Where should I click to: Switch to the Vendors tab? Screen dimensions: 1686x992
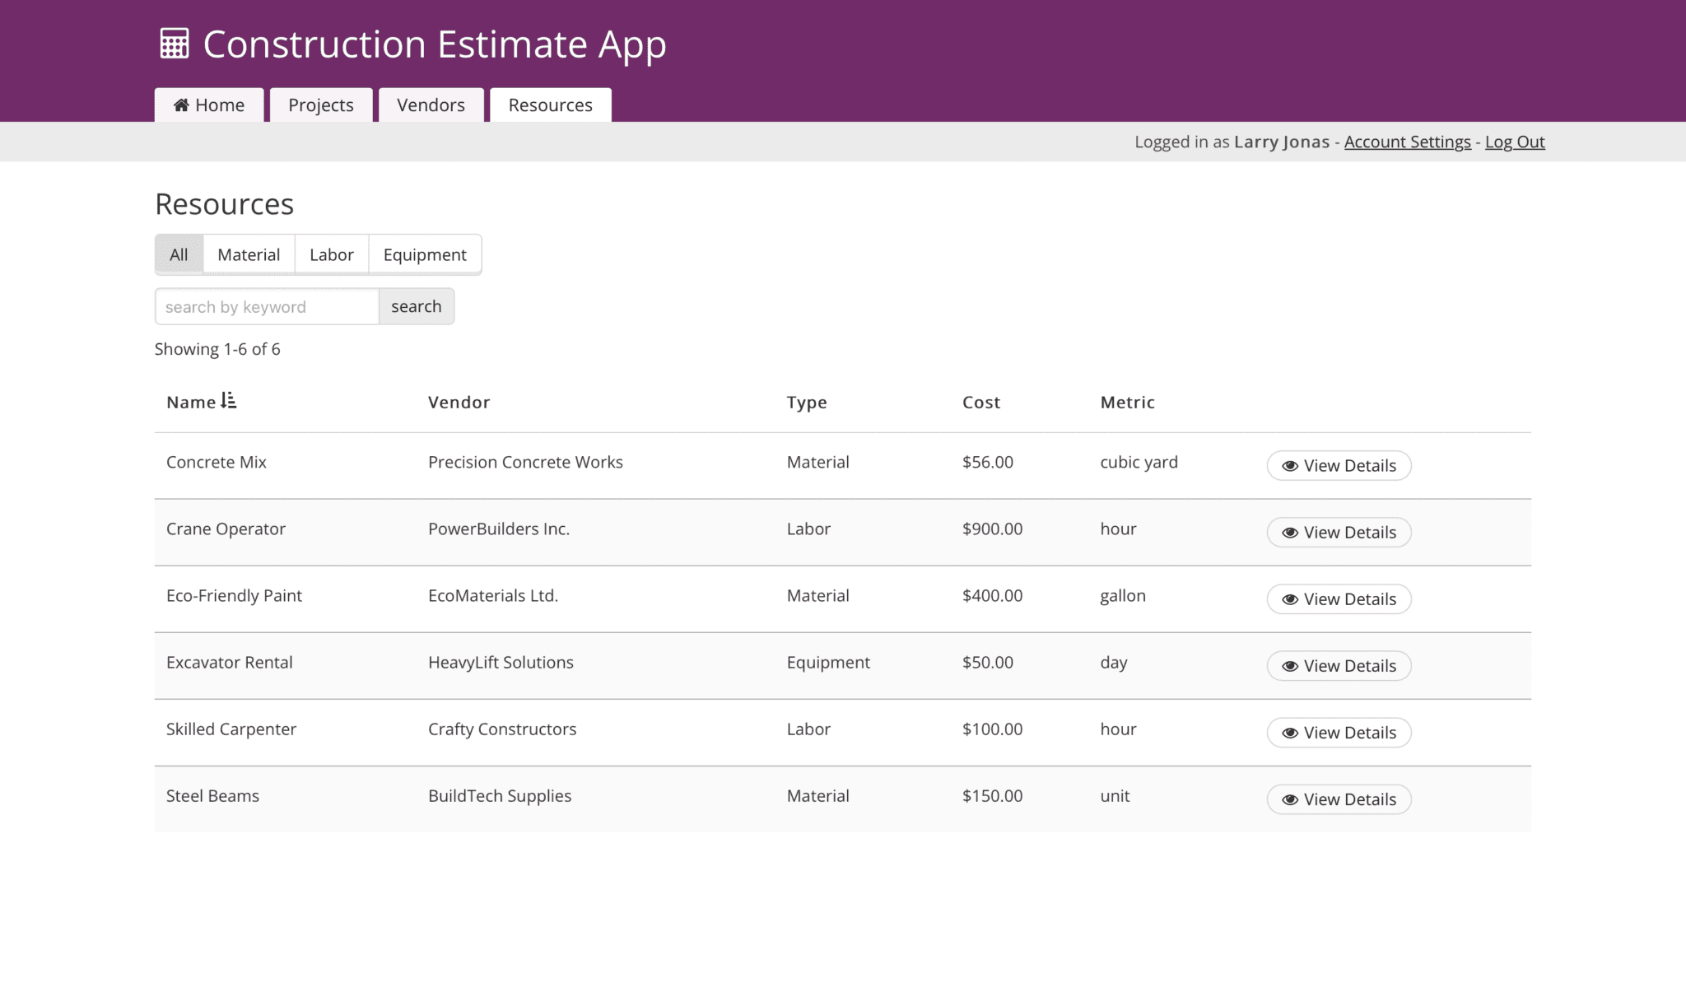coord(431,105)
